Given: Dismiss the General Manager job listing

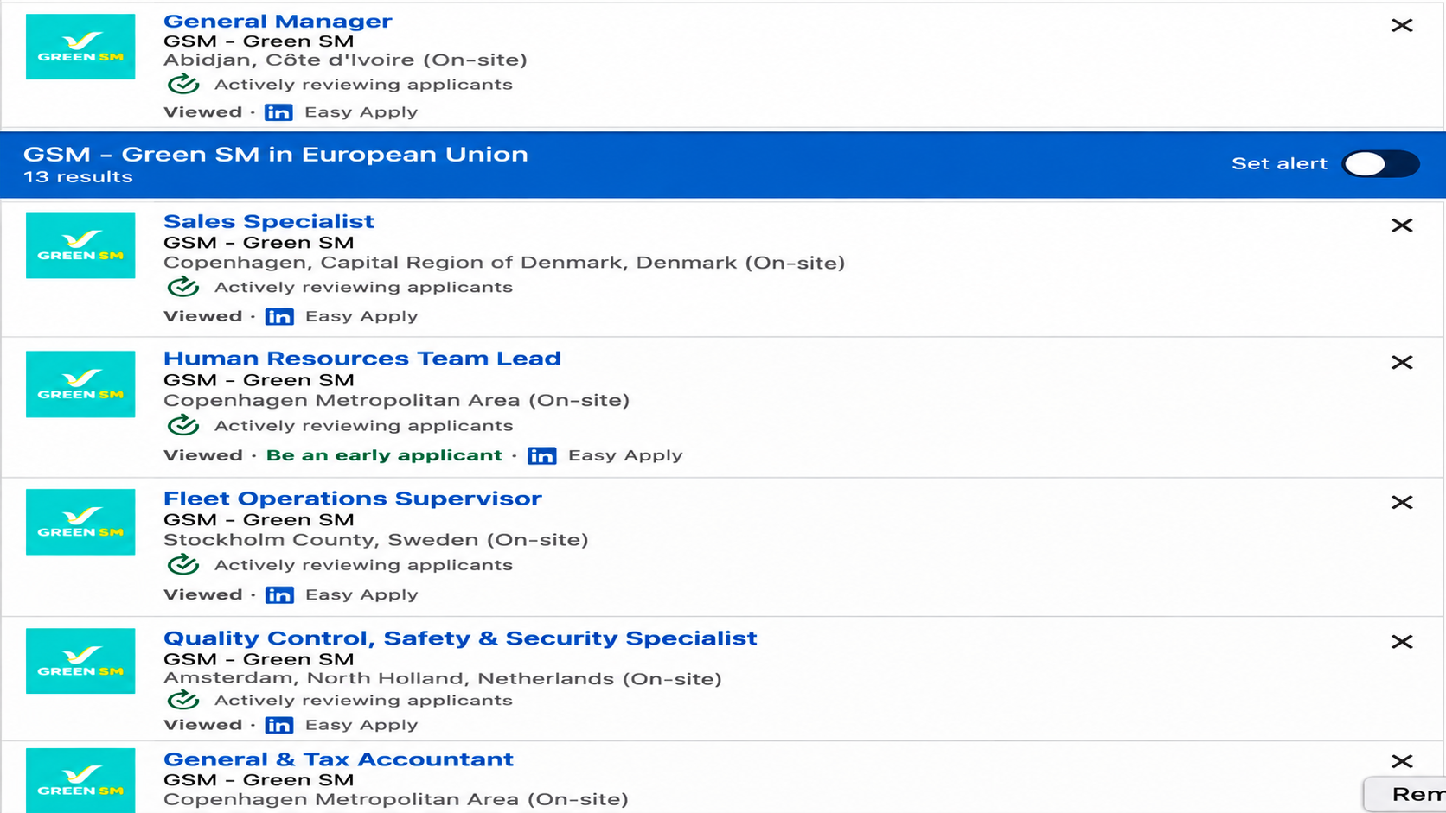Looking at the screenshot, I should [x=1402, y=26].
